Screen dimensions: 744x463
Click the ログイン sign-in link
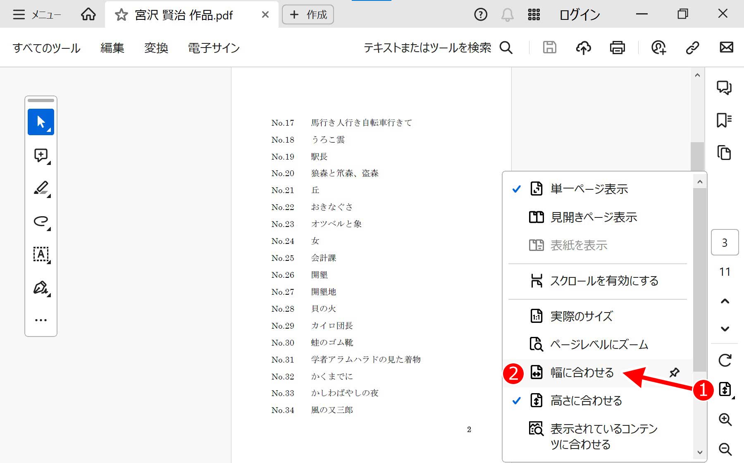(x=579, y=15)
